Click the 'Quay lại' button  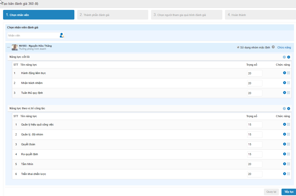(x=271, y=192)
